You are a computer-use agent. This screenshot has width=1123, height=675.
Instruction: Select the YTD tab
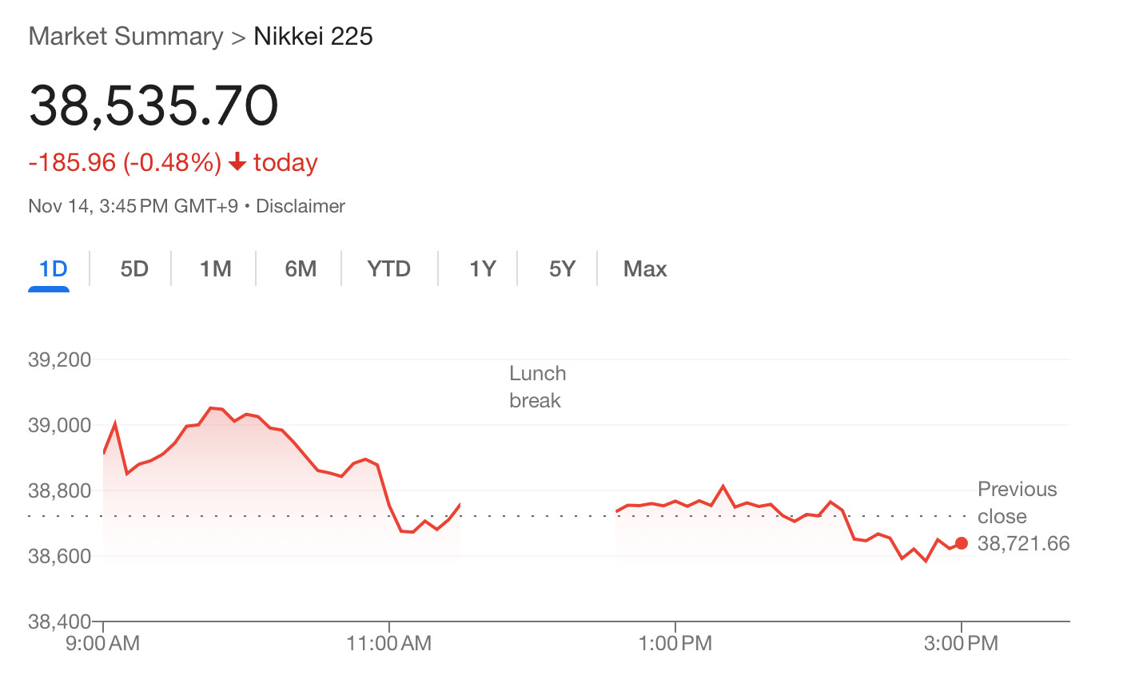[389, 269]
